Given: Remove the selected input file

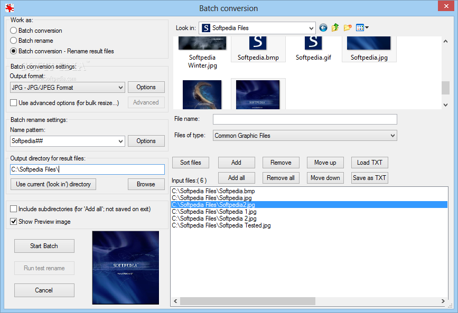Looking at the screenshot, I should point(281,163).
